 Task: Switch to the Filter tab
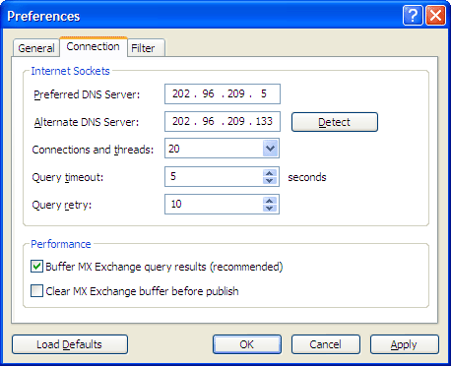click(146, 48)
